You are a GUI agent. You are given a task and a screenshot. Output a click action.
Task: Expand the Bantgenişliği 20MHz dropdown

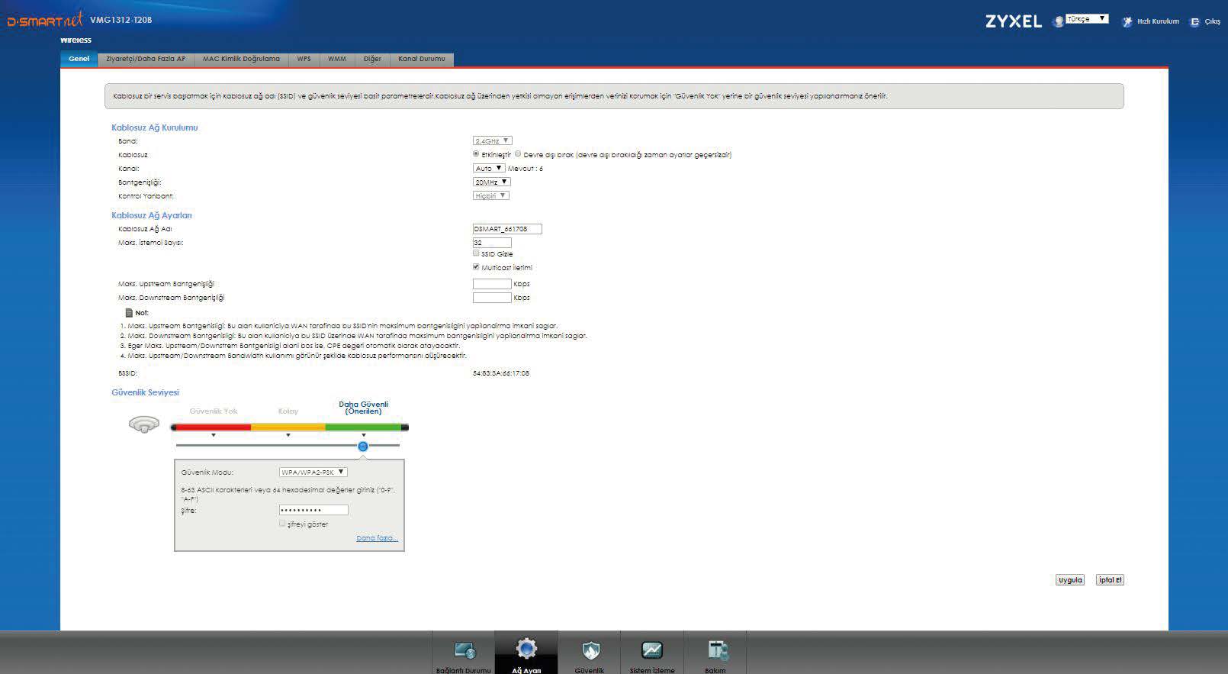(491, 182)
